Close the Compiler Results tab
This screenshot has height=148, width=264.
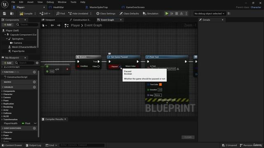pyautogui.click(x=65, y=119)
